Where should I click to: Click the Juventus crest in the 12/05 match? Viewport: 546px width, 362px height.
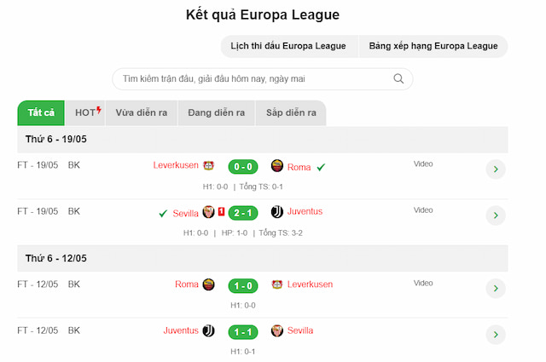208,330
